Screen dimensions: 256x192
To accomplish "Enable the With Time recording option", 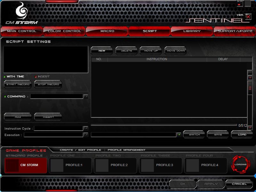I will coord(5,77).
